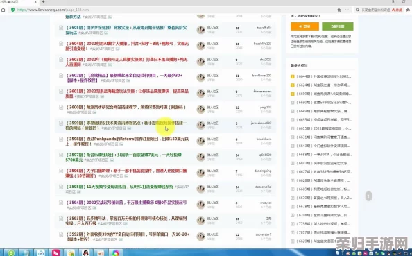Screen dimensions: 412x256
Task: Open post 3594 thread title
Action: (126, 203)
